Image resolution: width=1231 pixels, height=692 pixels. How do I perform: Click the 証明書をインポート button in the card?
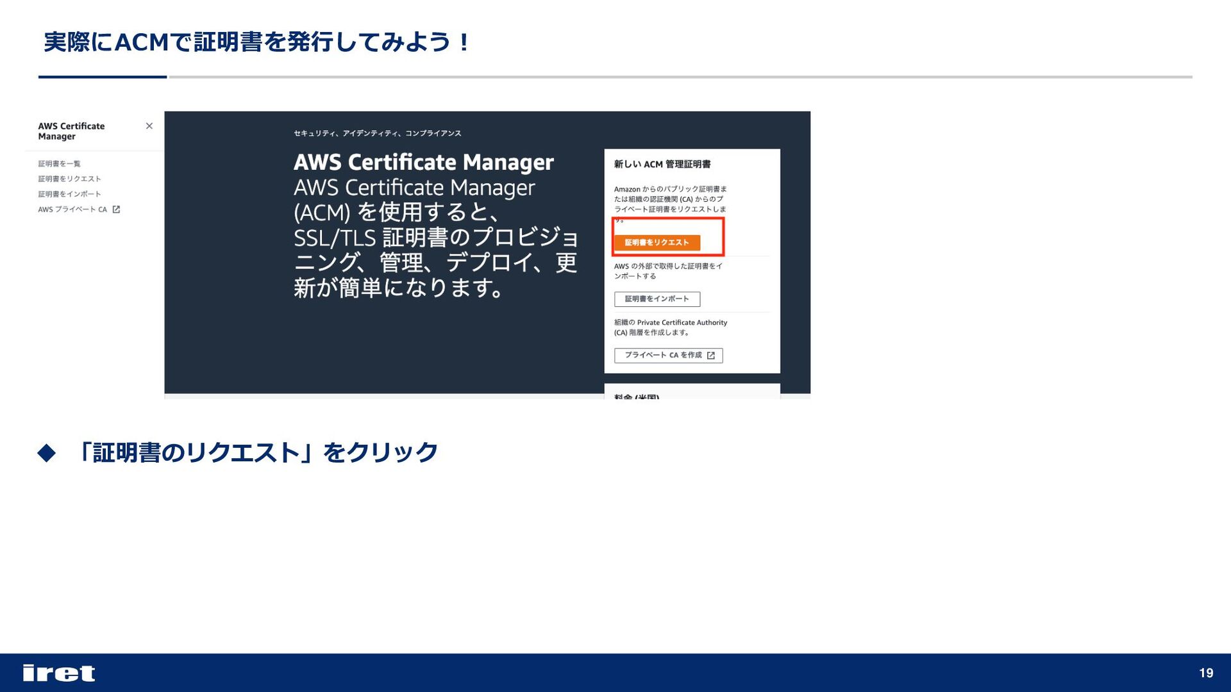pos(657,299)
